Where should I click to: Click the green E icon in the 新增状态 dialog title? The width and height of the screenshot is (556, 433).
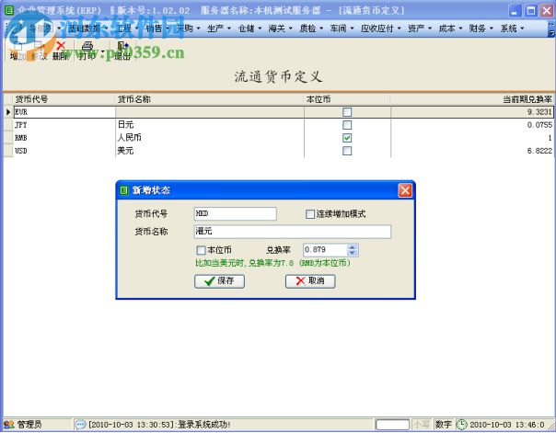pyautogui.click(x=123, y=190)
